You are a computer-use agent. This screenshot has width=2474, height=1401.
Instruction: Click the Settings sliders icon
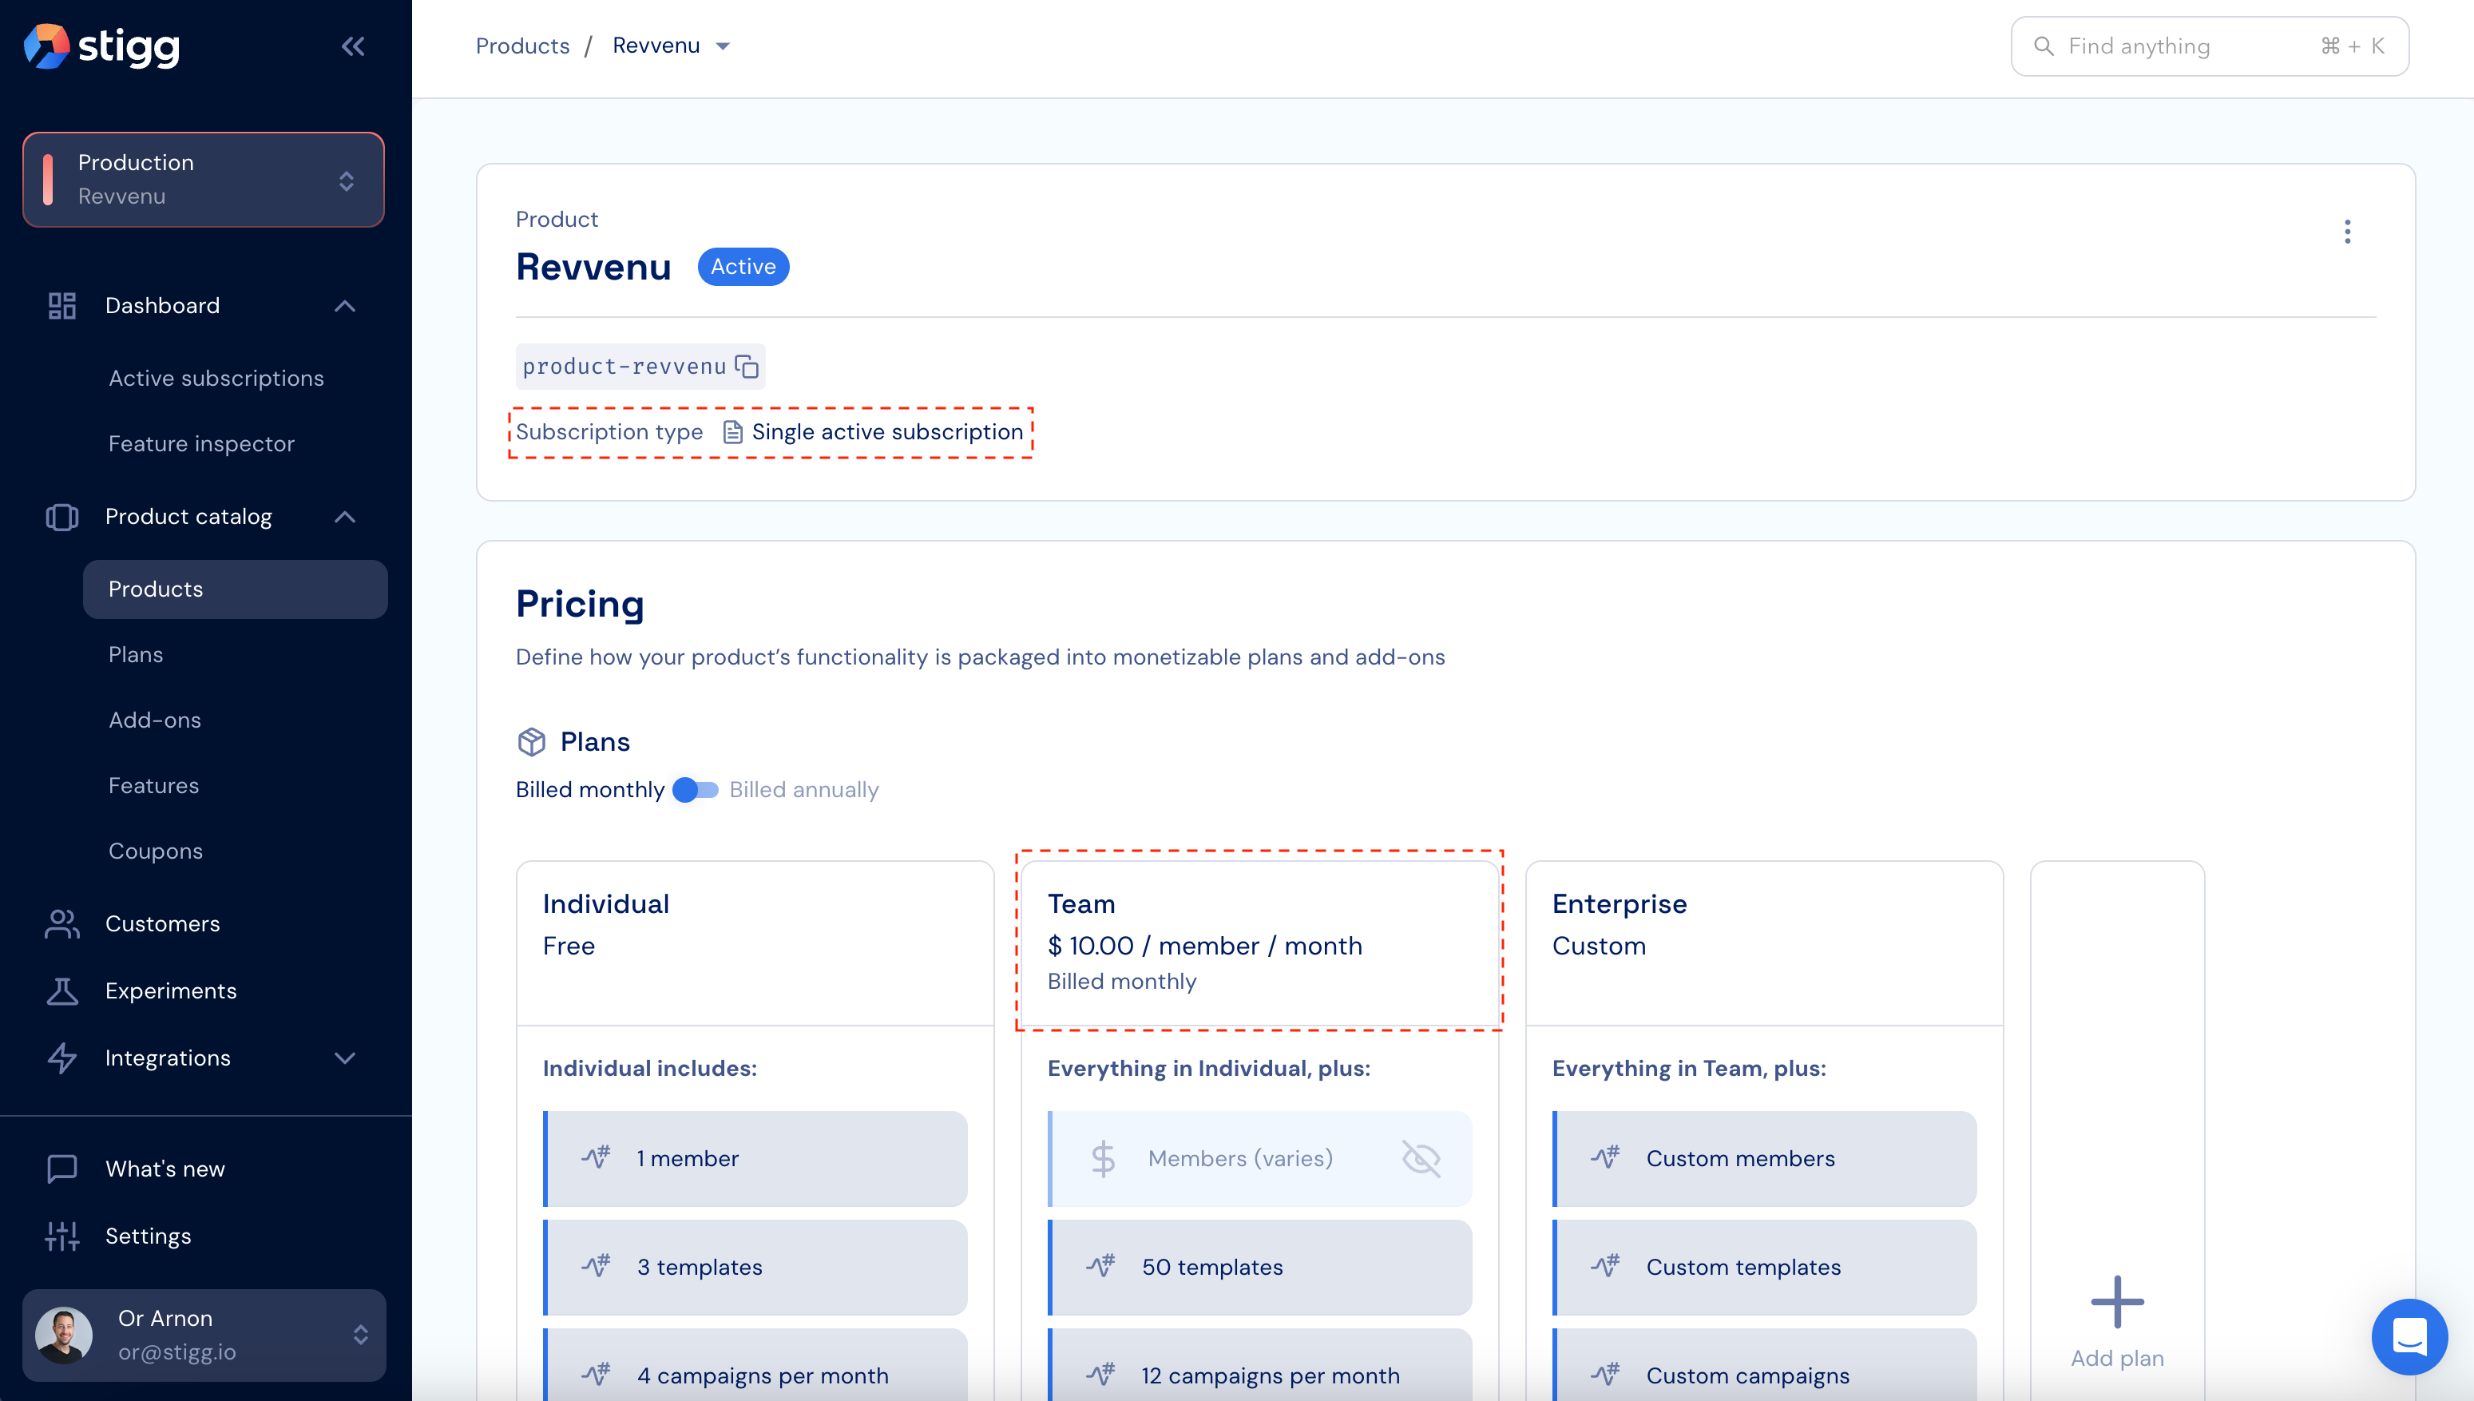pyautogui.click(x=61, y=1236)
